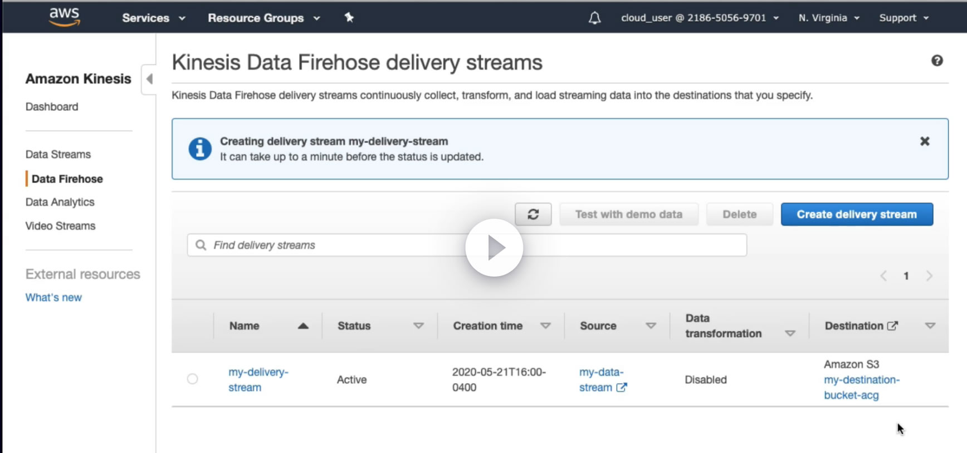Click the AWS logo home icon

pos(65,17)
